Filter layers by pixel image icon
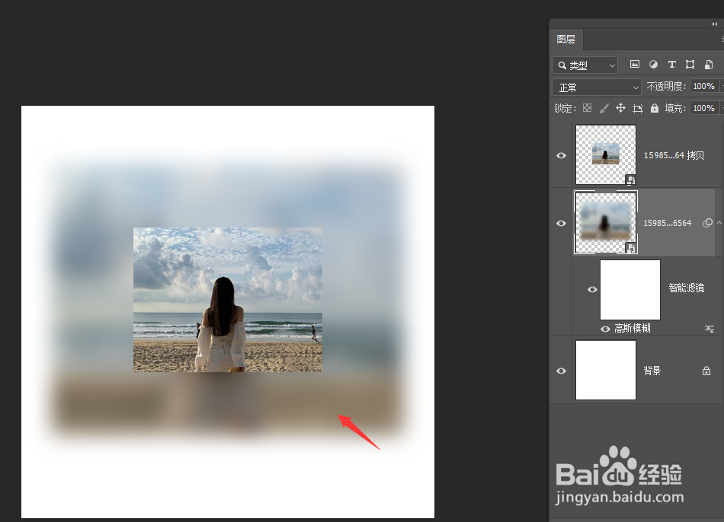The image size is (724, 522). pyautogui.click(x=635, y=65)
